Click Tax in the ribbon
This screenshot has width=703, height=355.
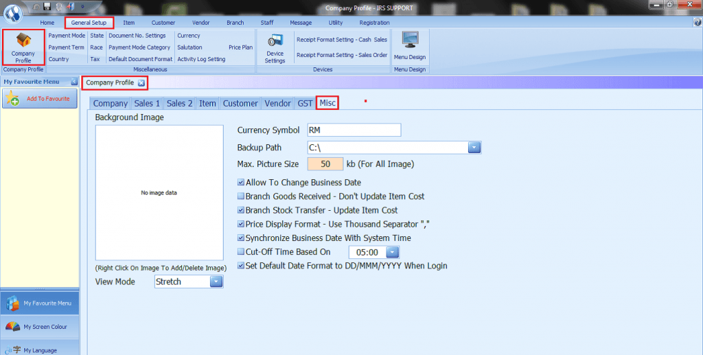95,59
